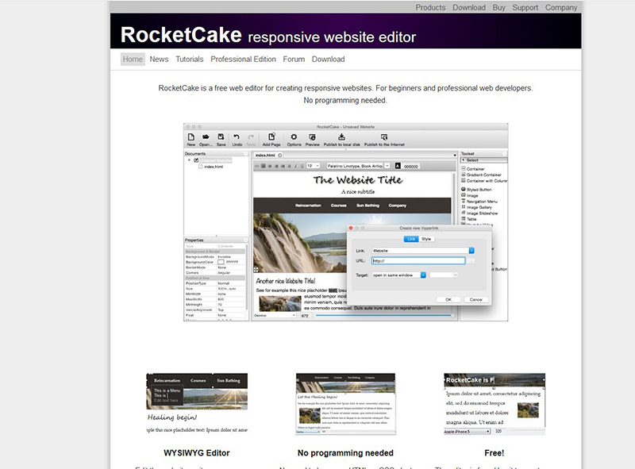Click the Save disk icon in toolbar
This screenshot has height=469, width=635.
(x=221, y=137)
